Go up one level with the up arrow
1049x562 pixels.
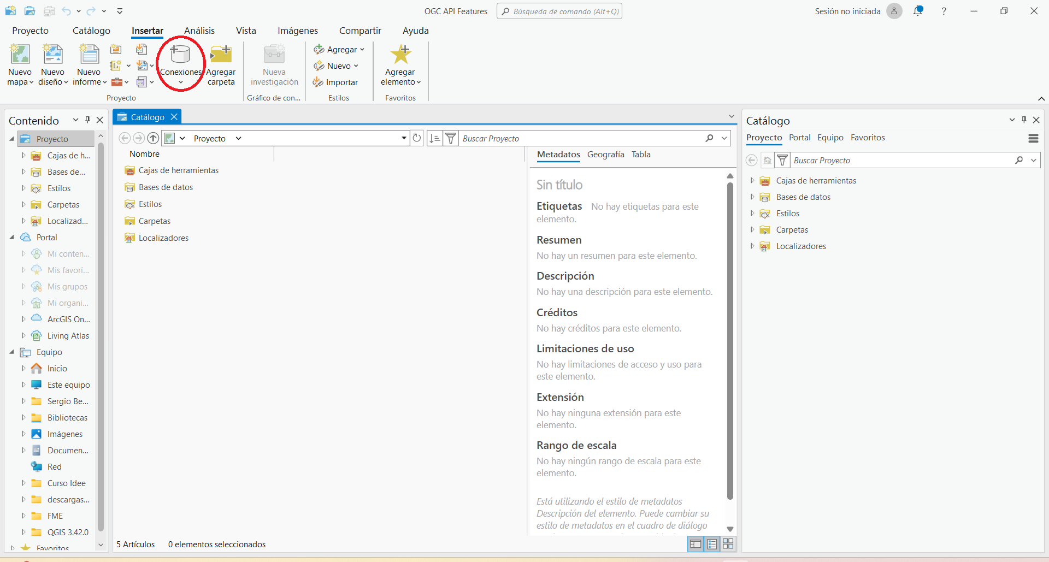(x=154, y=138)
